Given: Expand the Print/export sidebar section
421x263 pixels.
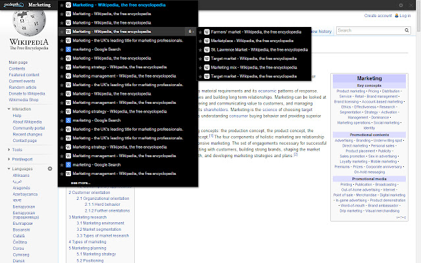Looking at the screenshot, I should [8, 159].
